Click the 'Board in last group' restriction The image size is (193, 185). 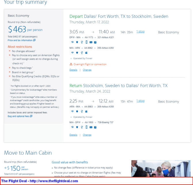22,72
